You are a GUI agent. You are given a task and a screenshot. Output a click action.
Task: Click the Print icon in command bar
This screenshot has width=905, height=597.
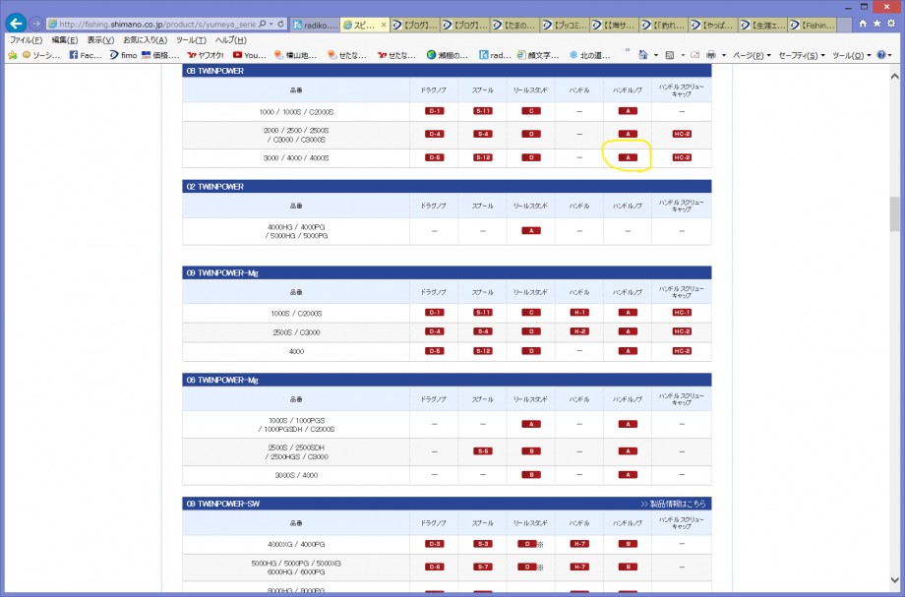[711, 55]
